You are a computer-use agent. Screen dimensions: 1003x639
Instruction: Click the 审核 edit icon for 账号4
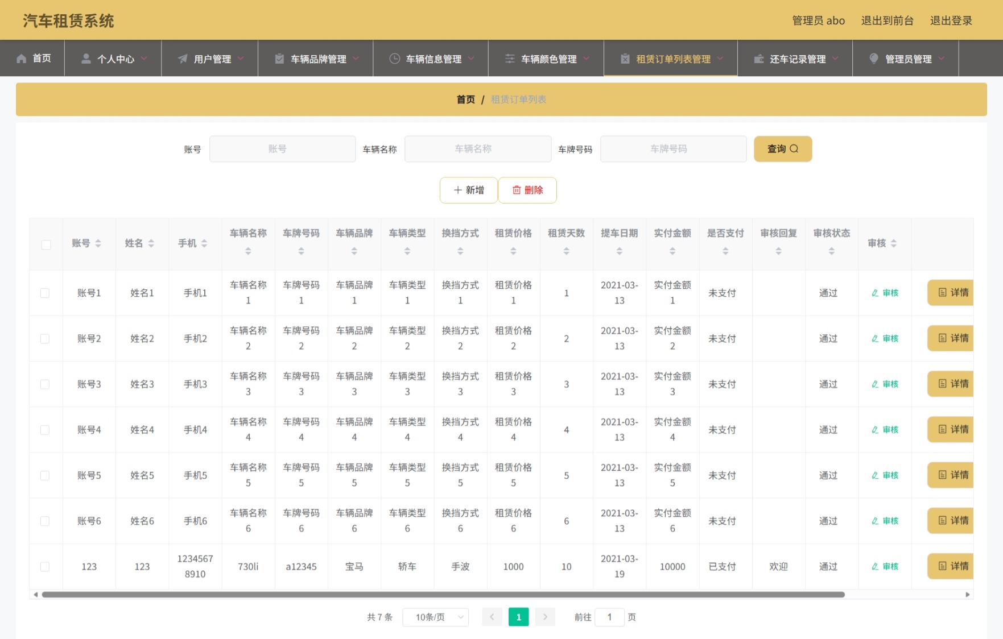(x=875, y=430)
